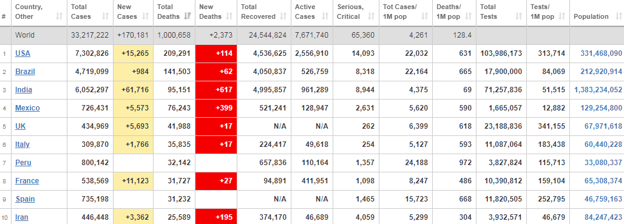Click active sort icon in Total Deaths header
This screenshot has height=224, width=624.
pos(188,16)
